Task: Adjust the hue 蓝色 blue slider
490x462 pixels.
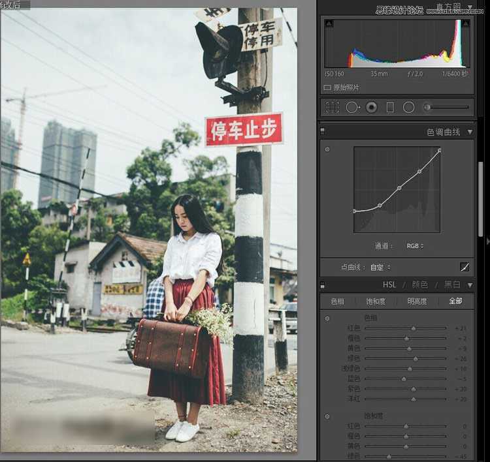Action: tap(404, 379)
